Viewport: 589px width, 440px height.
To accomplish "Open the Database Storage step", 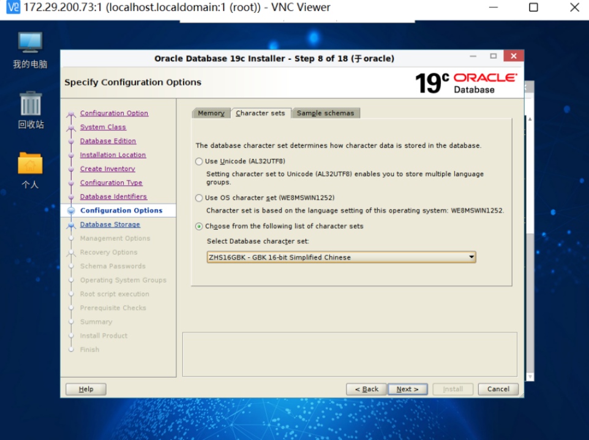I will 110,224.
